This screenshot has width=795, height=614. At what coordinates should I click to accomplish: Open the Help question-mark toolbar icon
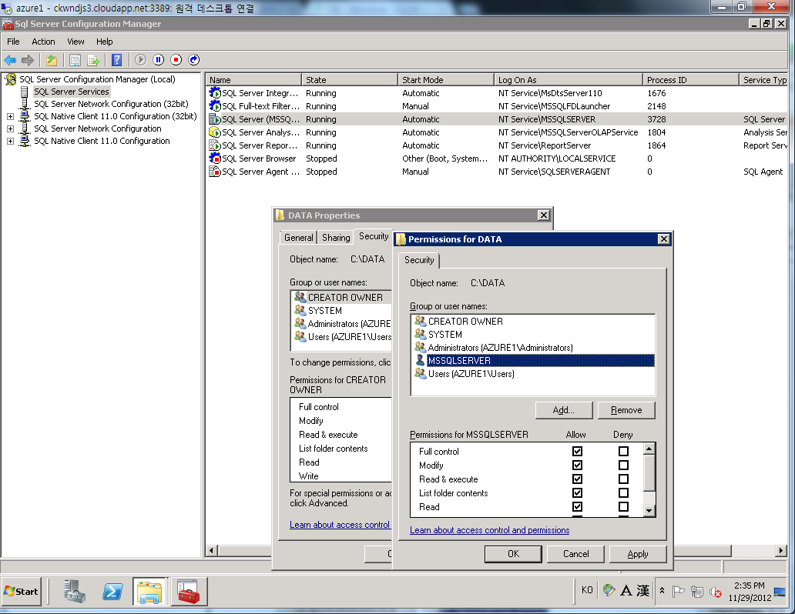(x=116, y=60)
